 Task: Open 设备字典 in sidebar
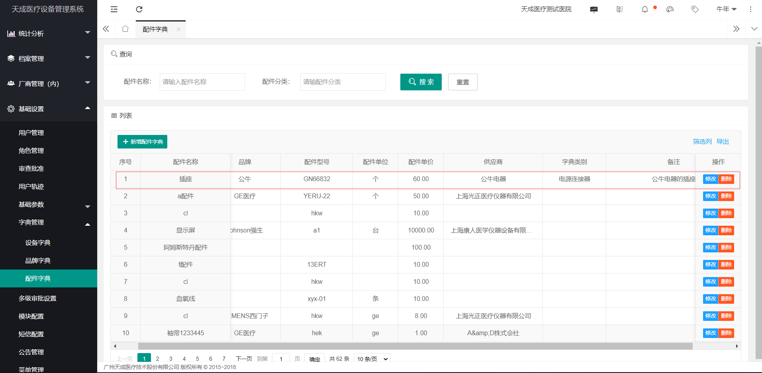pos(38,242)
